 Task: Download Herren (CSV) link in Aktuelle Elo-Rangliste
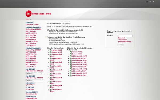click(57, 50)
